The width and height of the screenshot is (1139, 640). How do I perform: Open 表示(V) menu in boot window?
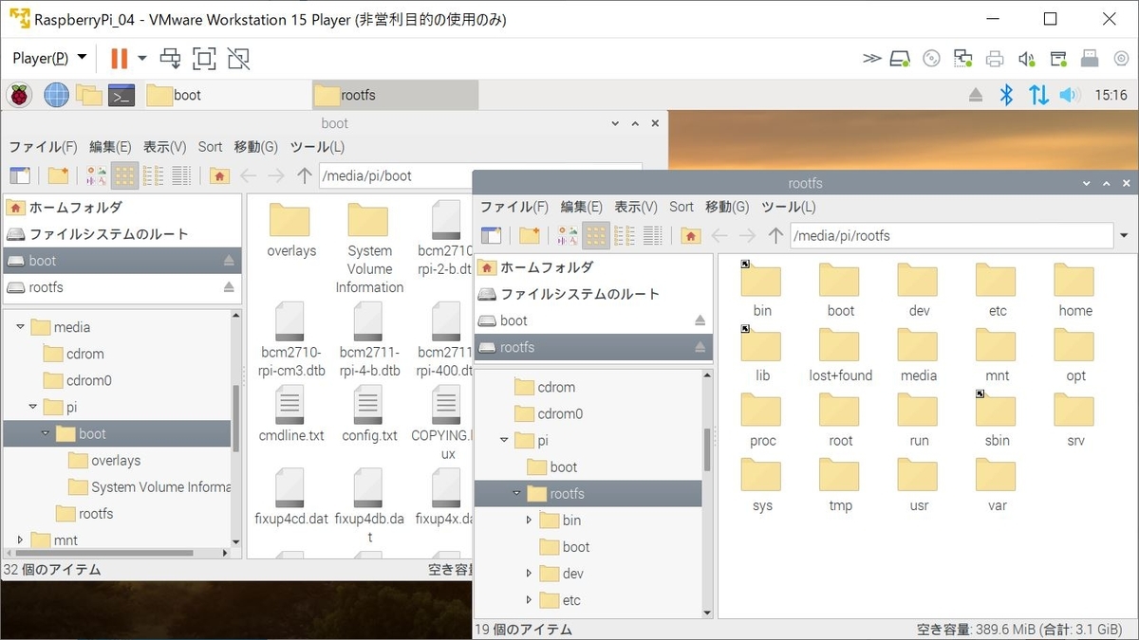[x=164, y=147]
